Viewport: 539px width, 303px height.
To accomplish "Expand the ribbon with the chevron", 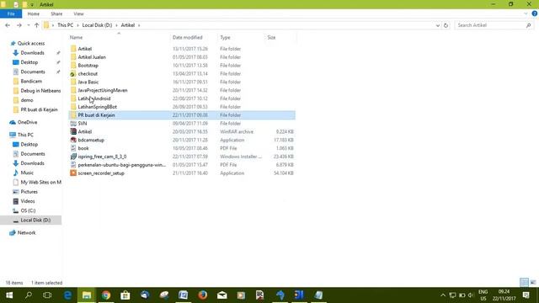I will (x=526, y=13).
